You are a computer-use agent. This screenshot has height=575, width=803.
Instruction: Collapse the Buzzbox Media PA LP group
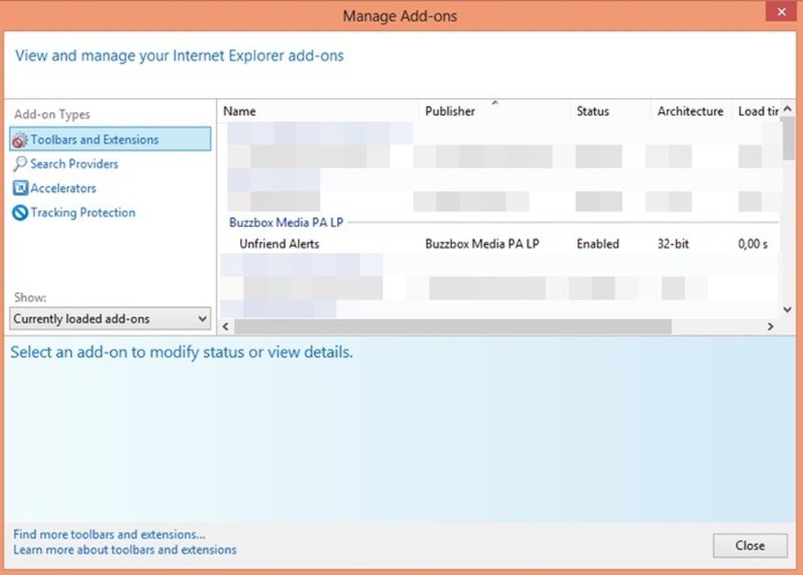286,222
